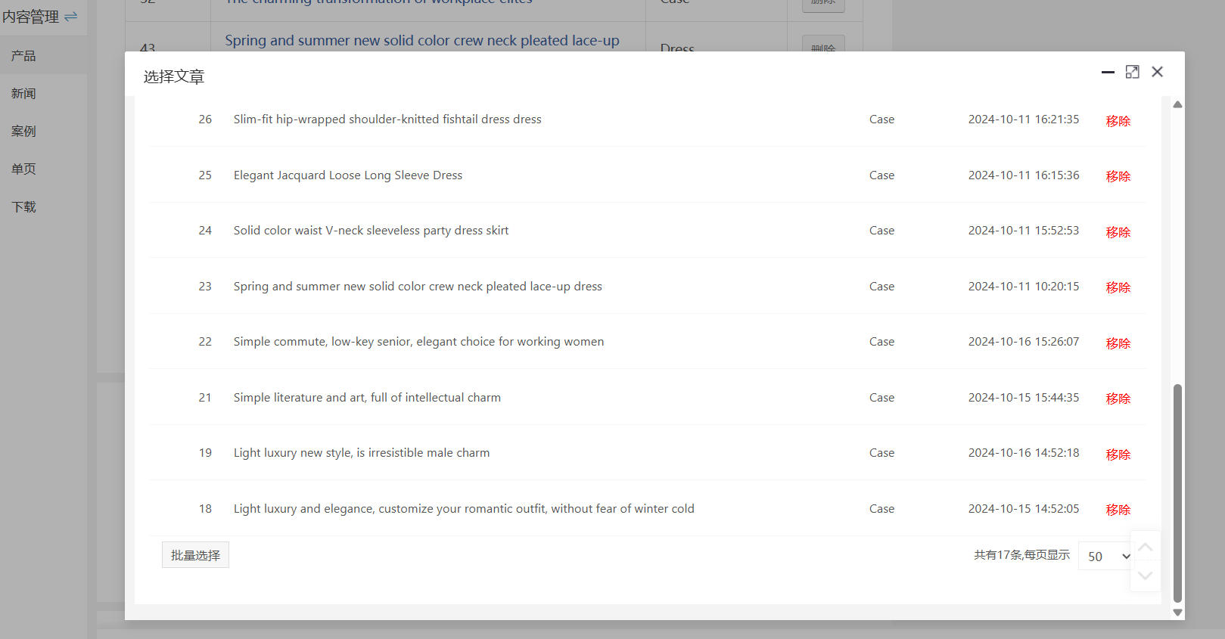Remove article 25 Elegant Jacquard dress
Screen dimensions: 1225x639
coord(1118,176)
